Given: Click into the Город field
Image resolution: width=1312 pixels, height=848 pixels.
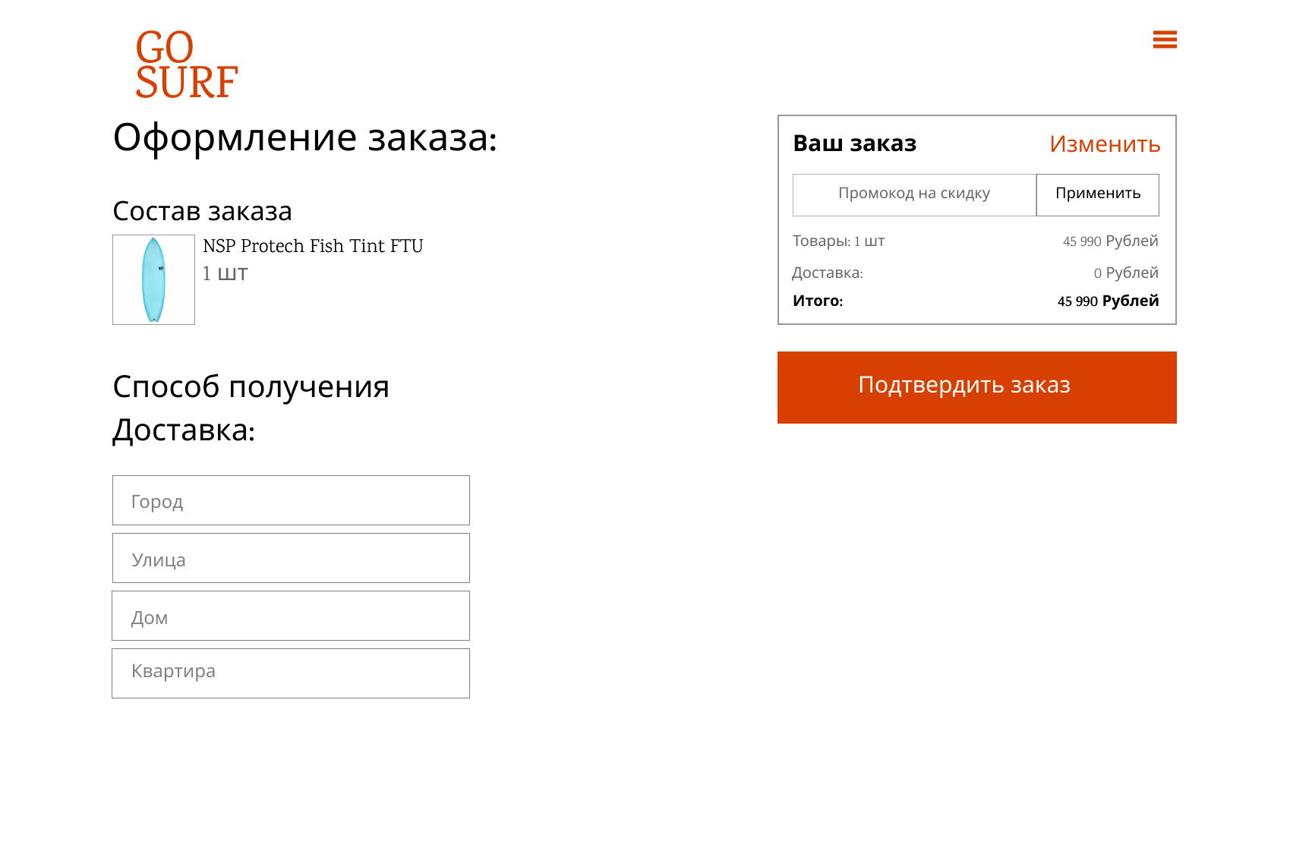Looking at the screenshot, I should coord(291,500).
